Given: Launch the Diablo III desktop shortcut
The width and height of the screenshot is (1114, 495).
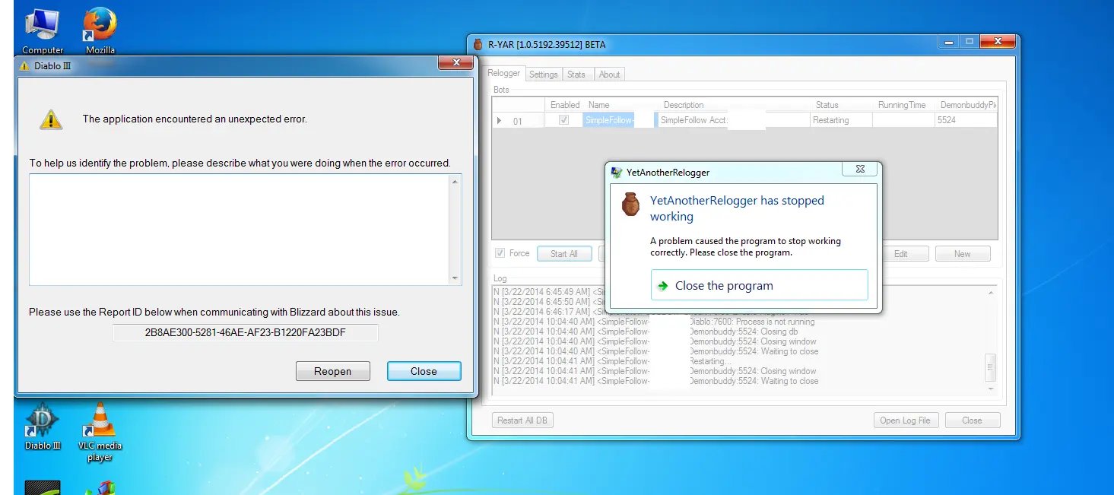Looking at the screenshot, I should (43, 426).
